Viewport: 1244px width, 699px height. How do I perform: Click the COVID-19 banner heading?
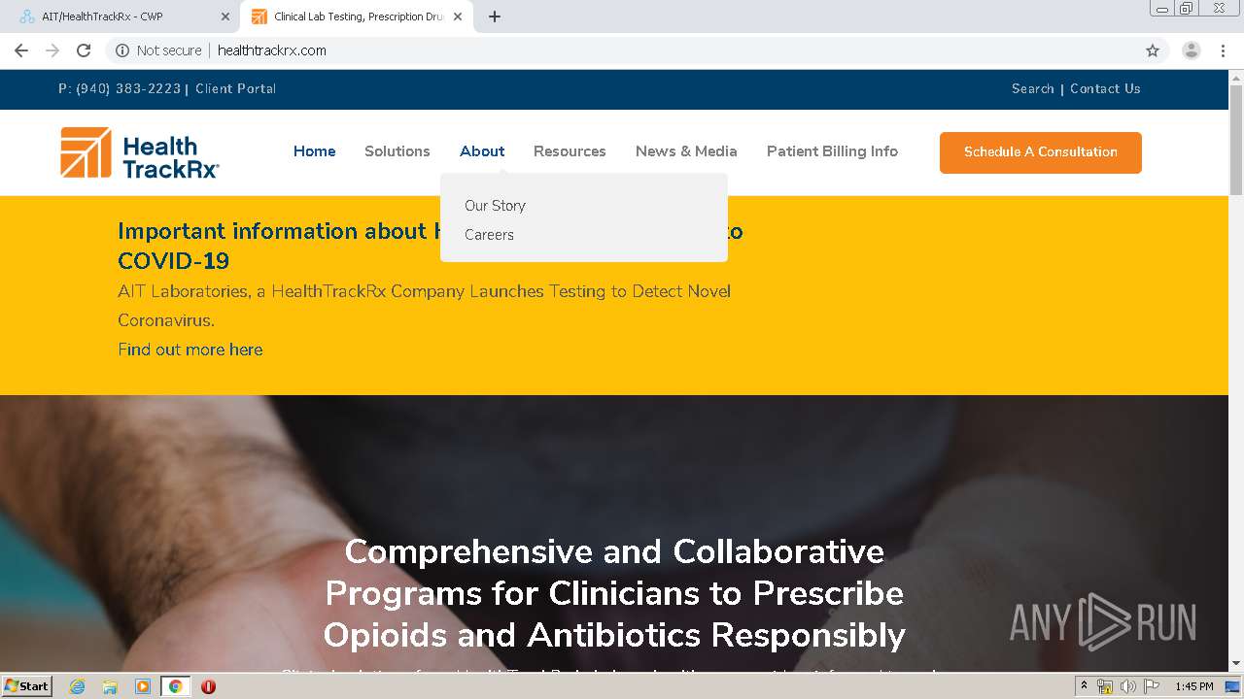tap(431, 246)
